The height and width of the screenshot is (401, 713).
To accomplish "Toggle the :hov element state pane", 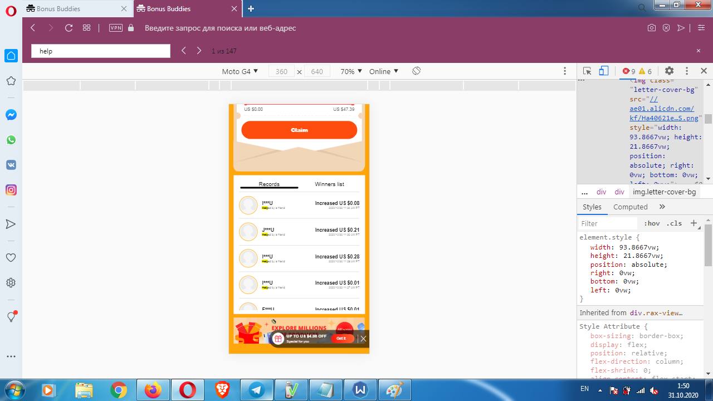I will point(652,223).
